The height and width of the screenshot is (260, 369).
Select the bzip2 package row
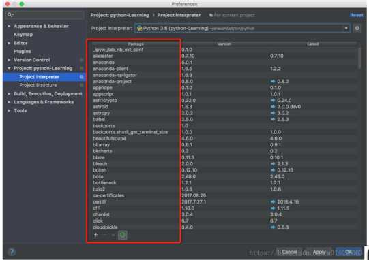pos(224,189)
